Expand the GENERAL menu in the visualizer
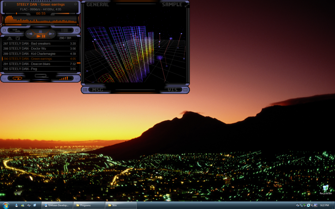Viewport: 335px width, 209px height. click(97, 5)
